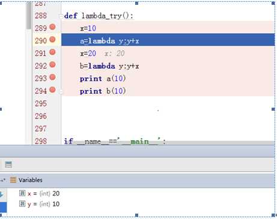
Task: Click the "if __name__=='__main__':" line
Action: coord(115,141)
